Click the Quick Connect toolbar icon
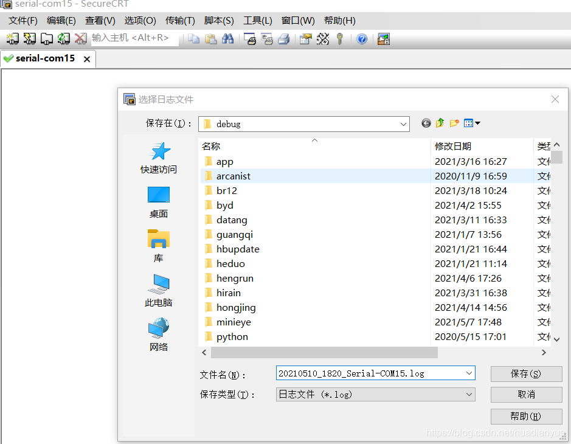Image resolution: width=571 pixels, height=444 pixels. [30, 38]
